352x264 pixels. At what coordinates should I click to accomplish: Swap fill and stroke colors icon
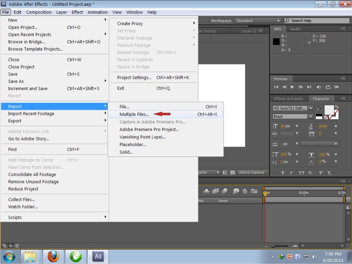tap(337, 107)
